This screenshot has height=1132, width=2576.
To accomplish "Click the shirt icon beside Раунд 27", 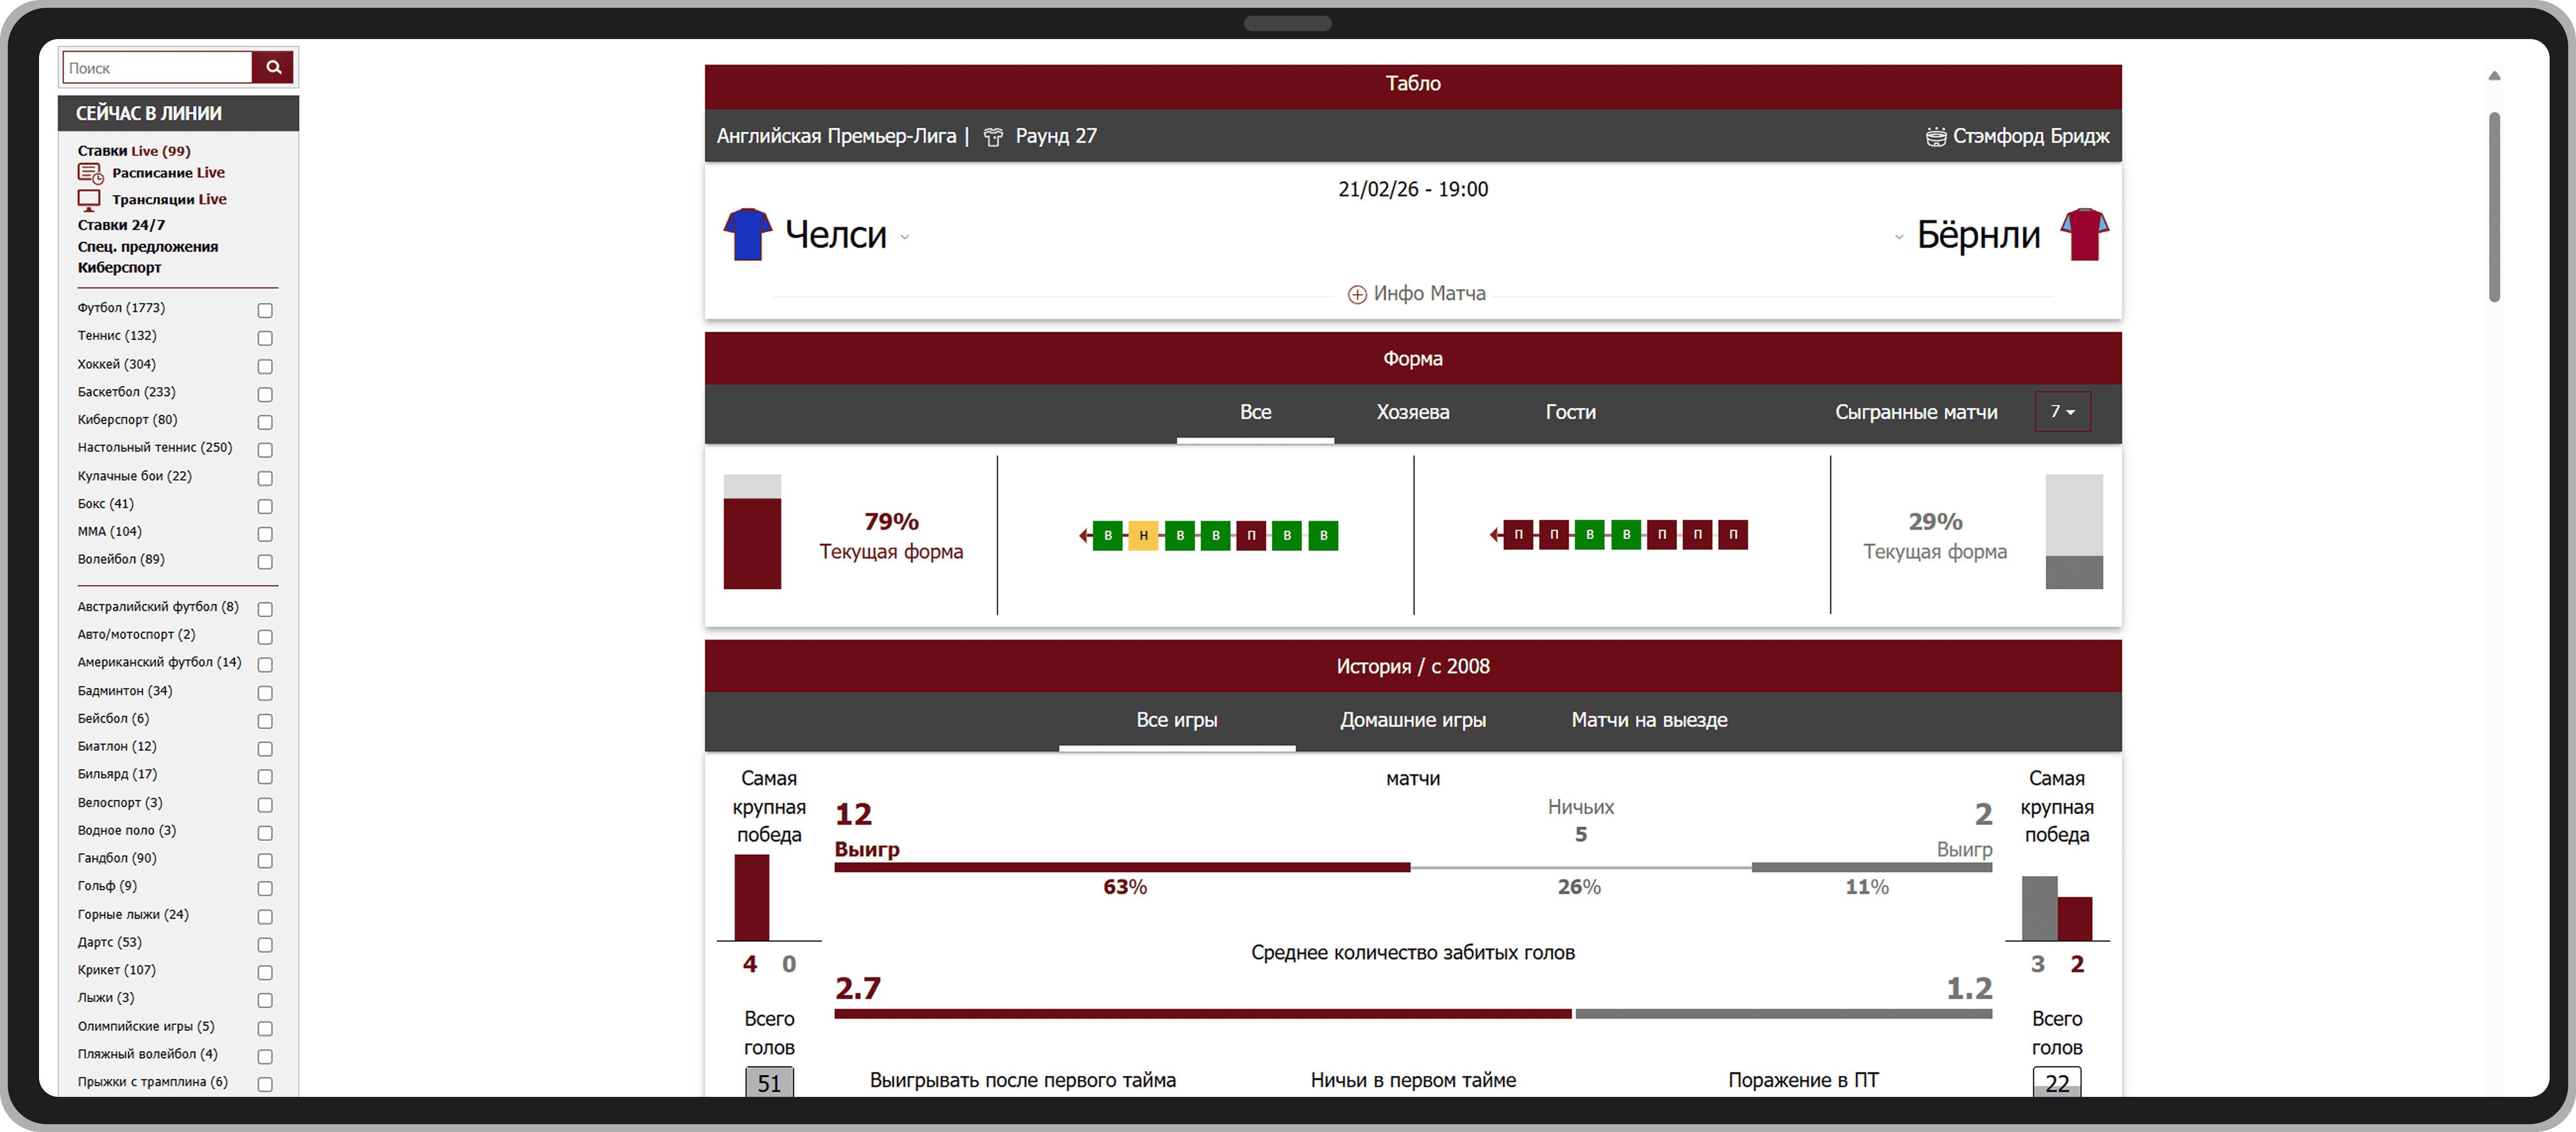I will (993, 137).
